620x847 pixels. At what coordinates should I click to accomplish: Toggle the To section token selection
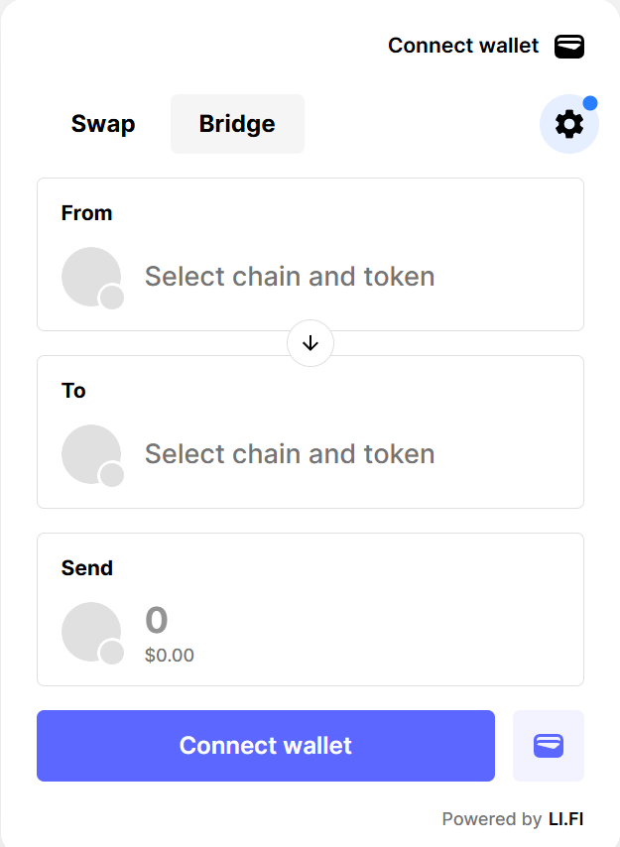click(x=290, y=453)
